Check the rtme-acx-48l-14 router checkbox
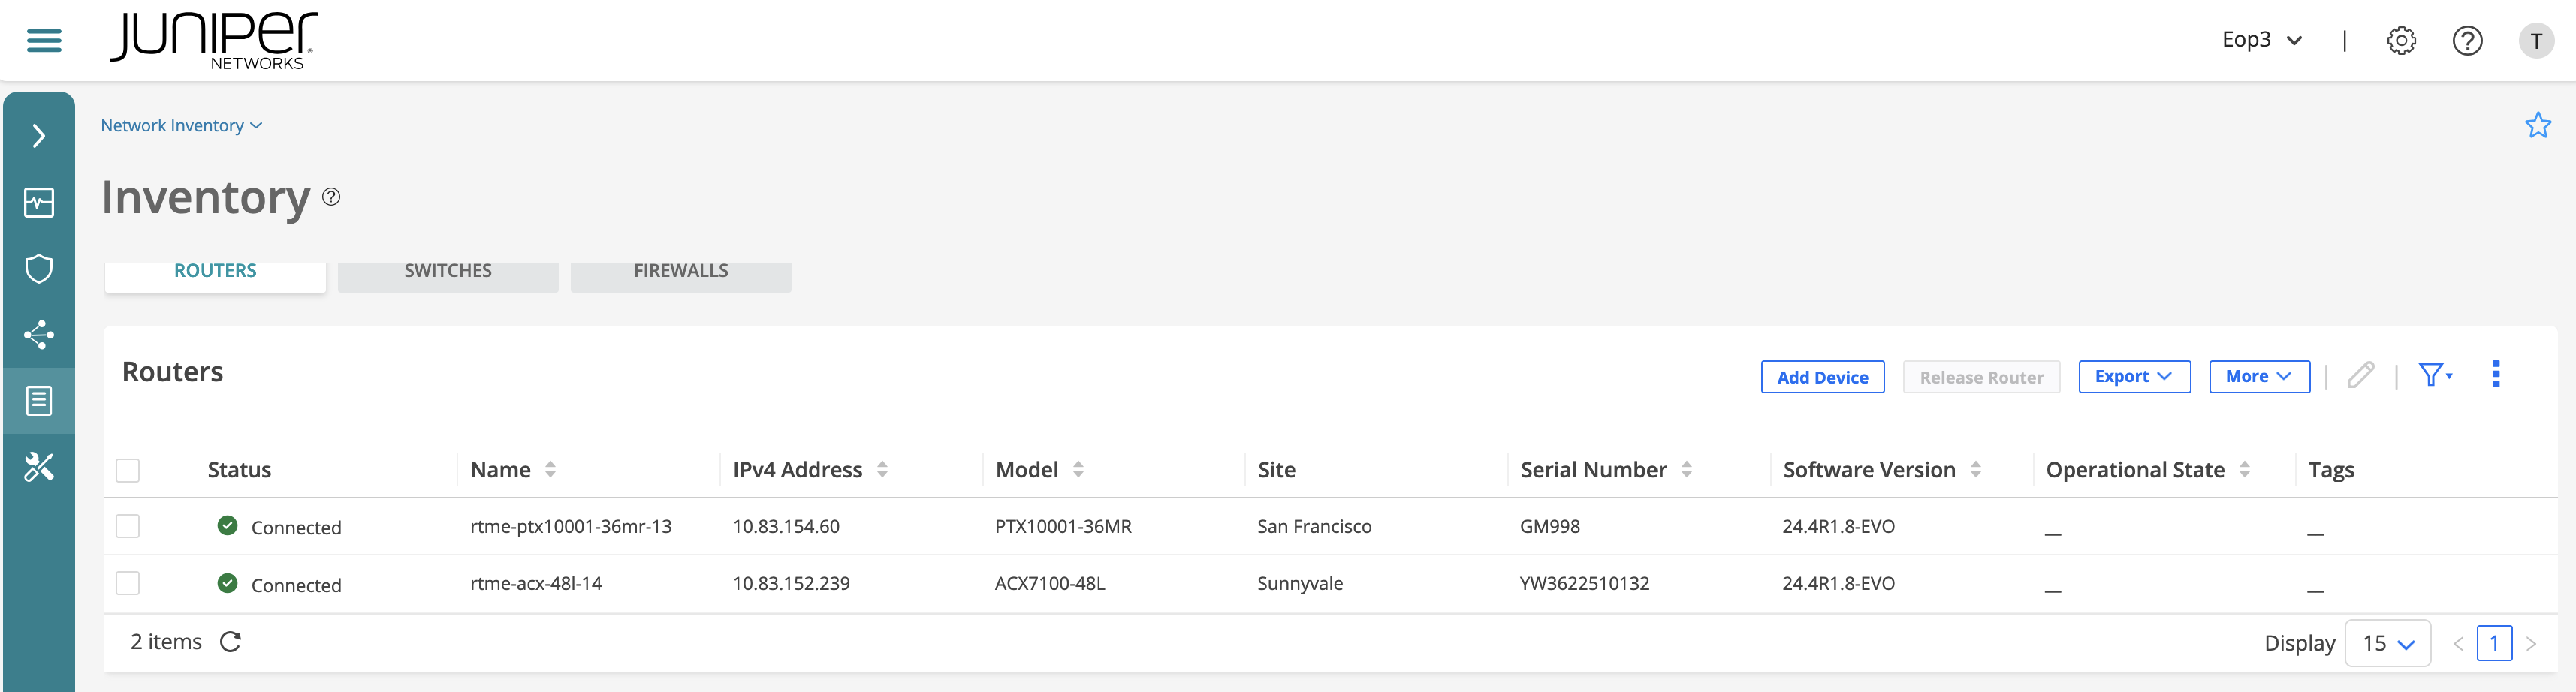The height and width of the screenshot is (692, 2576). pyautogui.click(x=128, y=583)
